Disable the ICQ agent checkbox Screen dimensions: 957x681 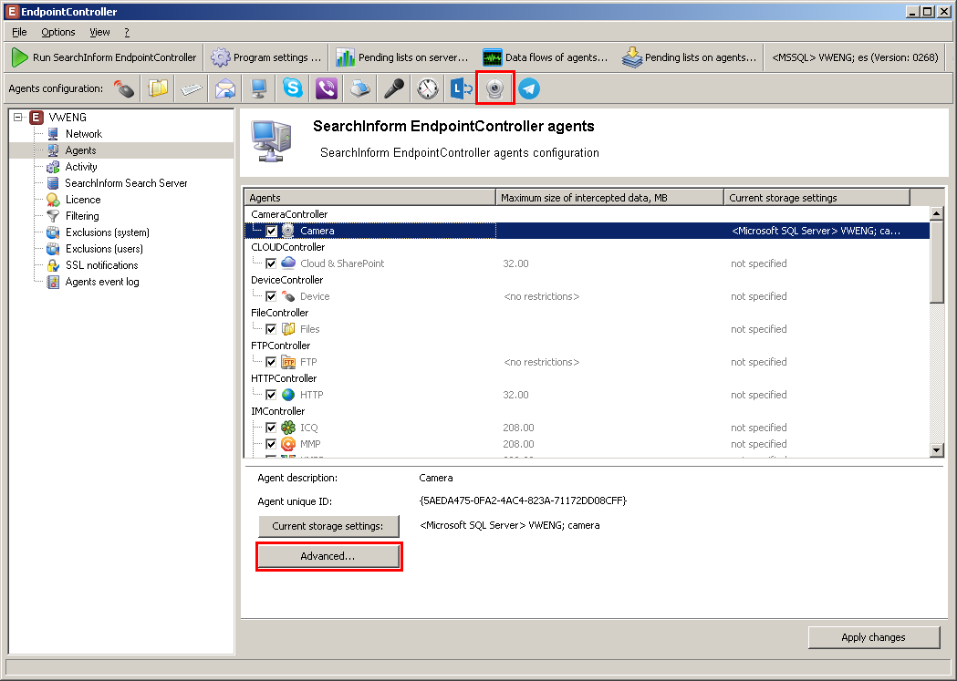click(x=271, y=428)
